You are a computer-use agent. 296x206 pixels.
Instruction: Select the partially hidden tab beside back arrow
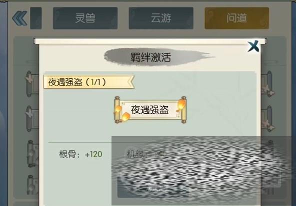click(36, 18)
